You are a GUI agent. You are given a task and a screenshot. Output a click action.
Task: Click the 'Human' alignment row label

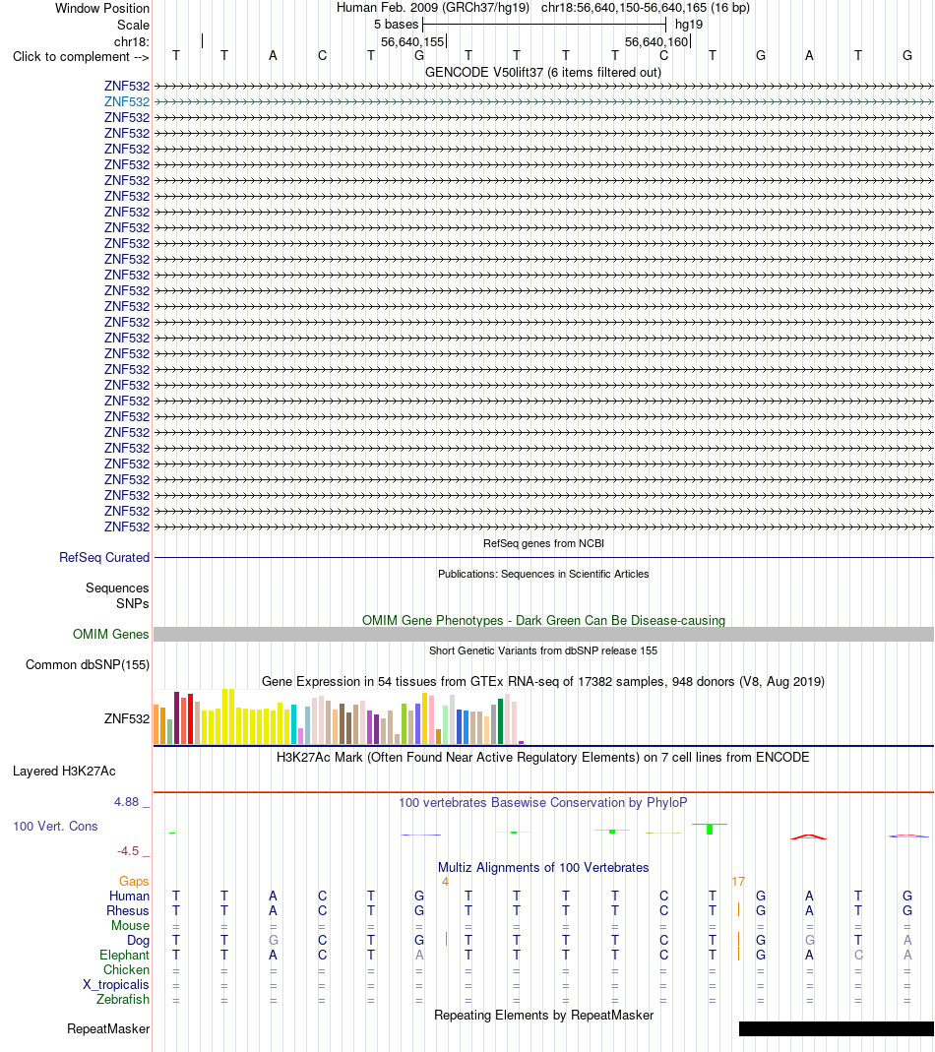pyautogui.click(x=130, y=896)
